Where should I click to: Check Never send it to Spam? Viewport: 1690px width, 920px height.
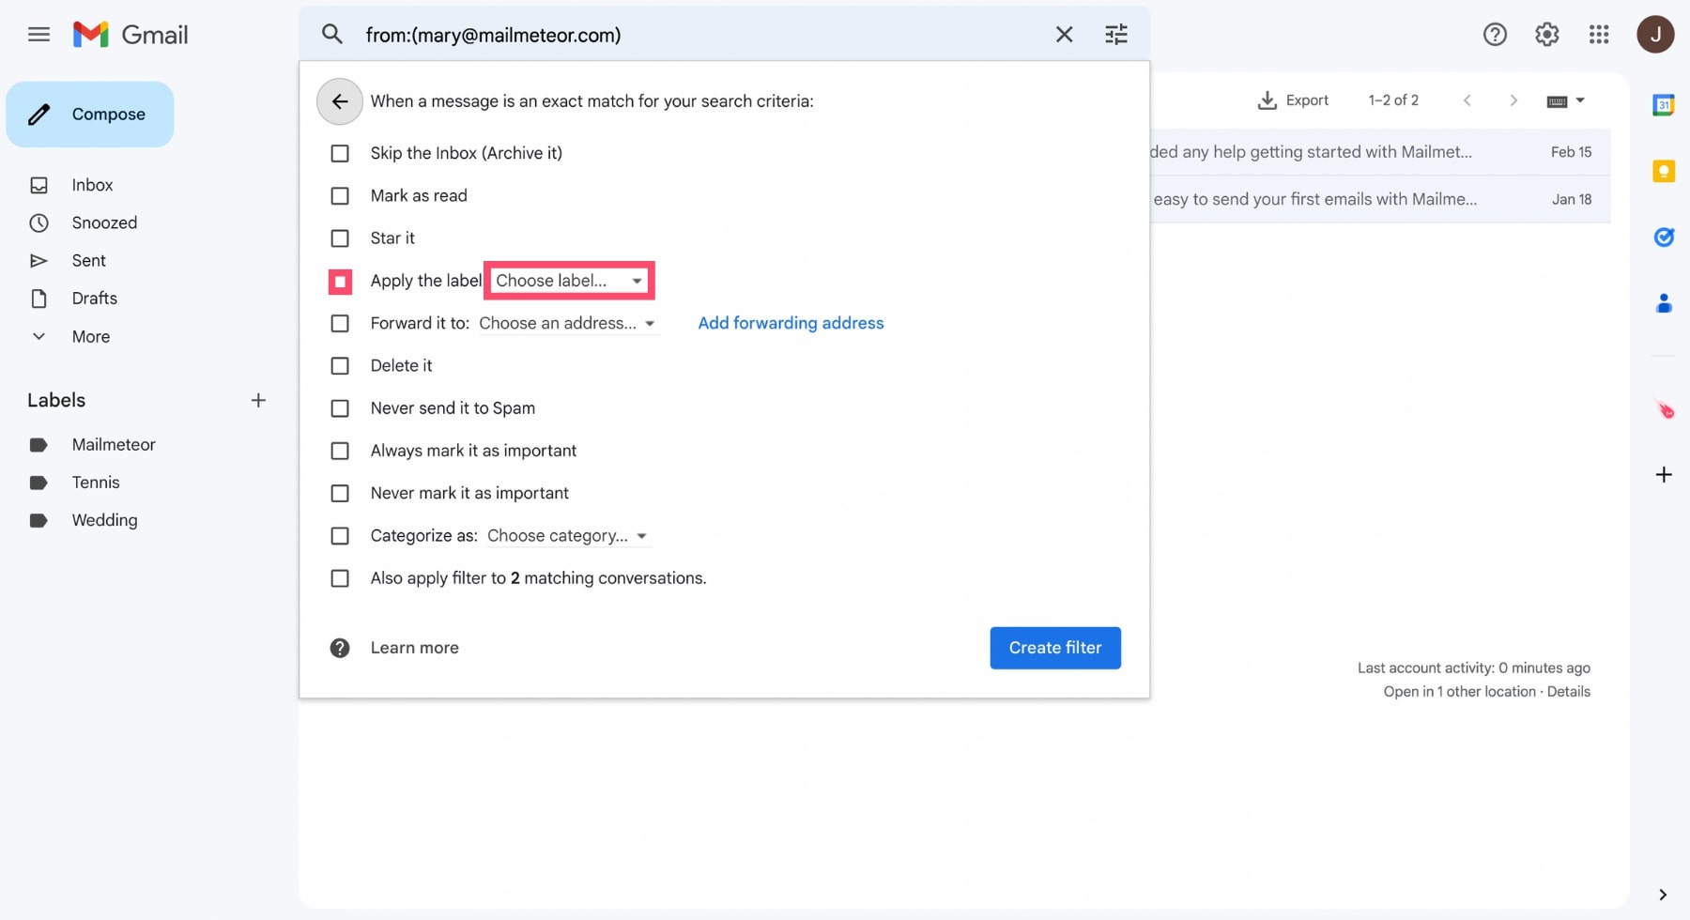tap(340, 408)
